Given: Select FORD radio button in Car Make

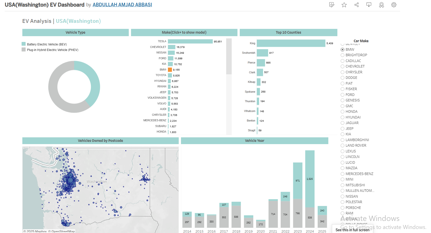Looking at the screenshot, I should pyautogui.click(x=342, y=95).
